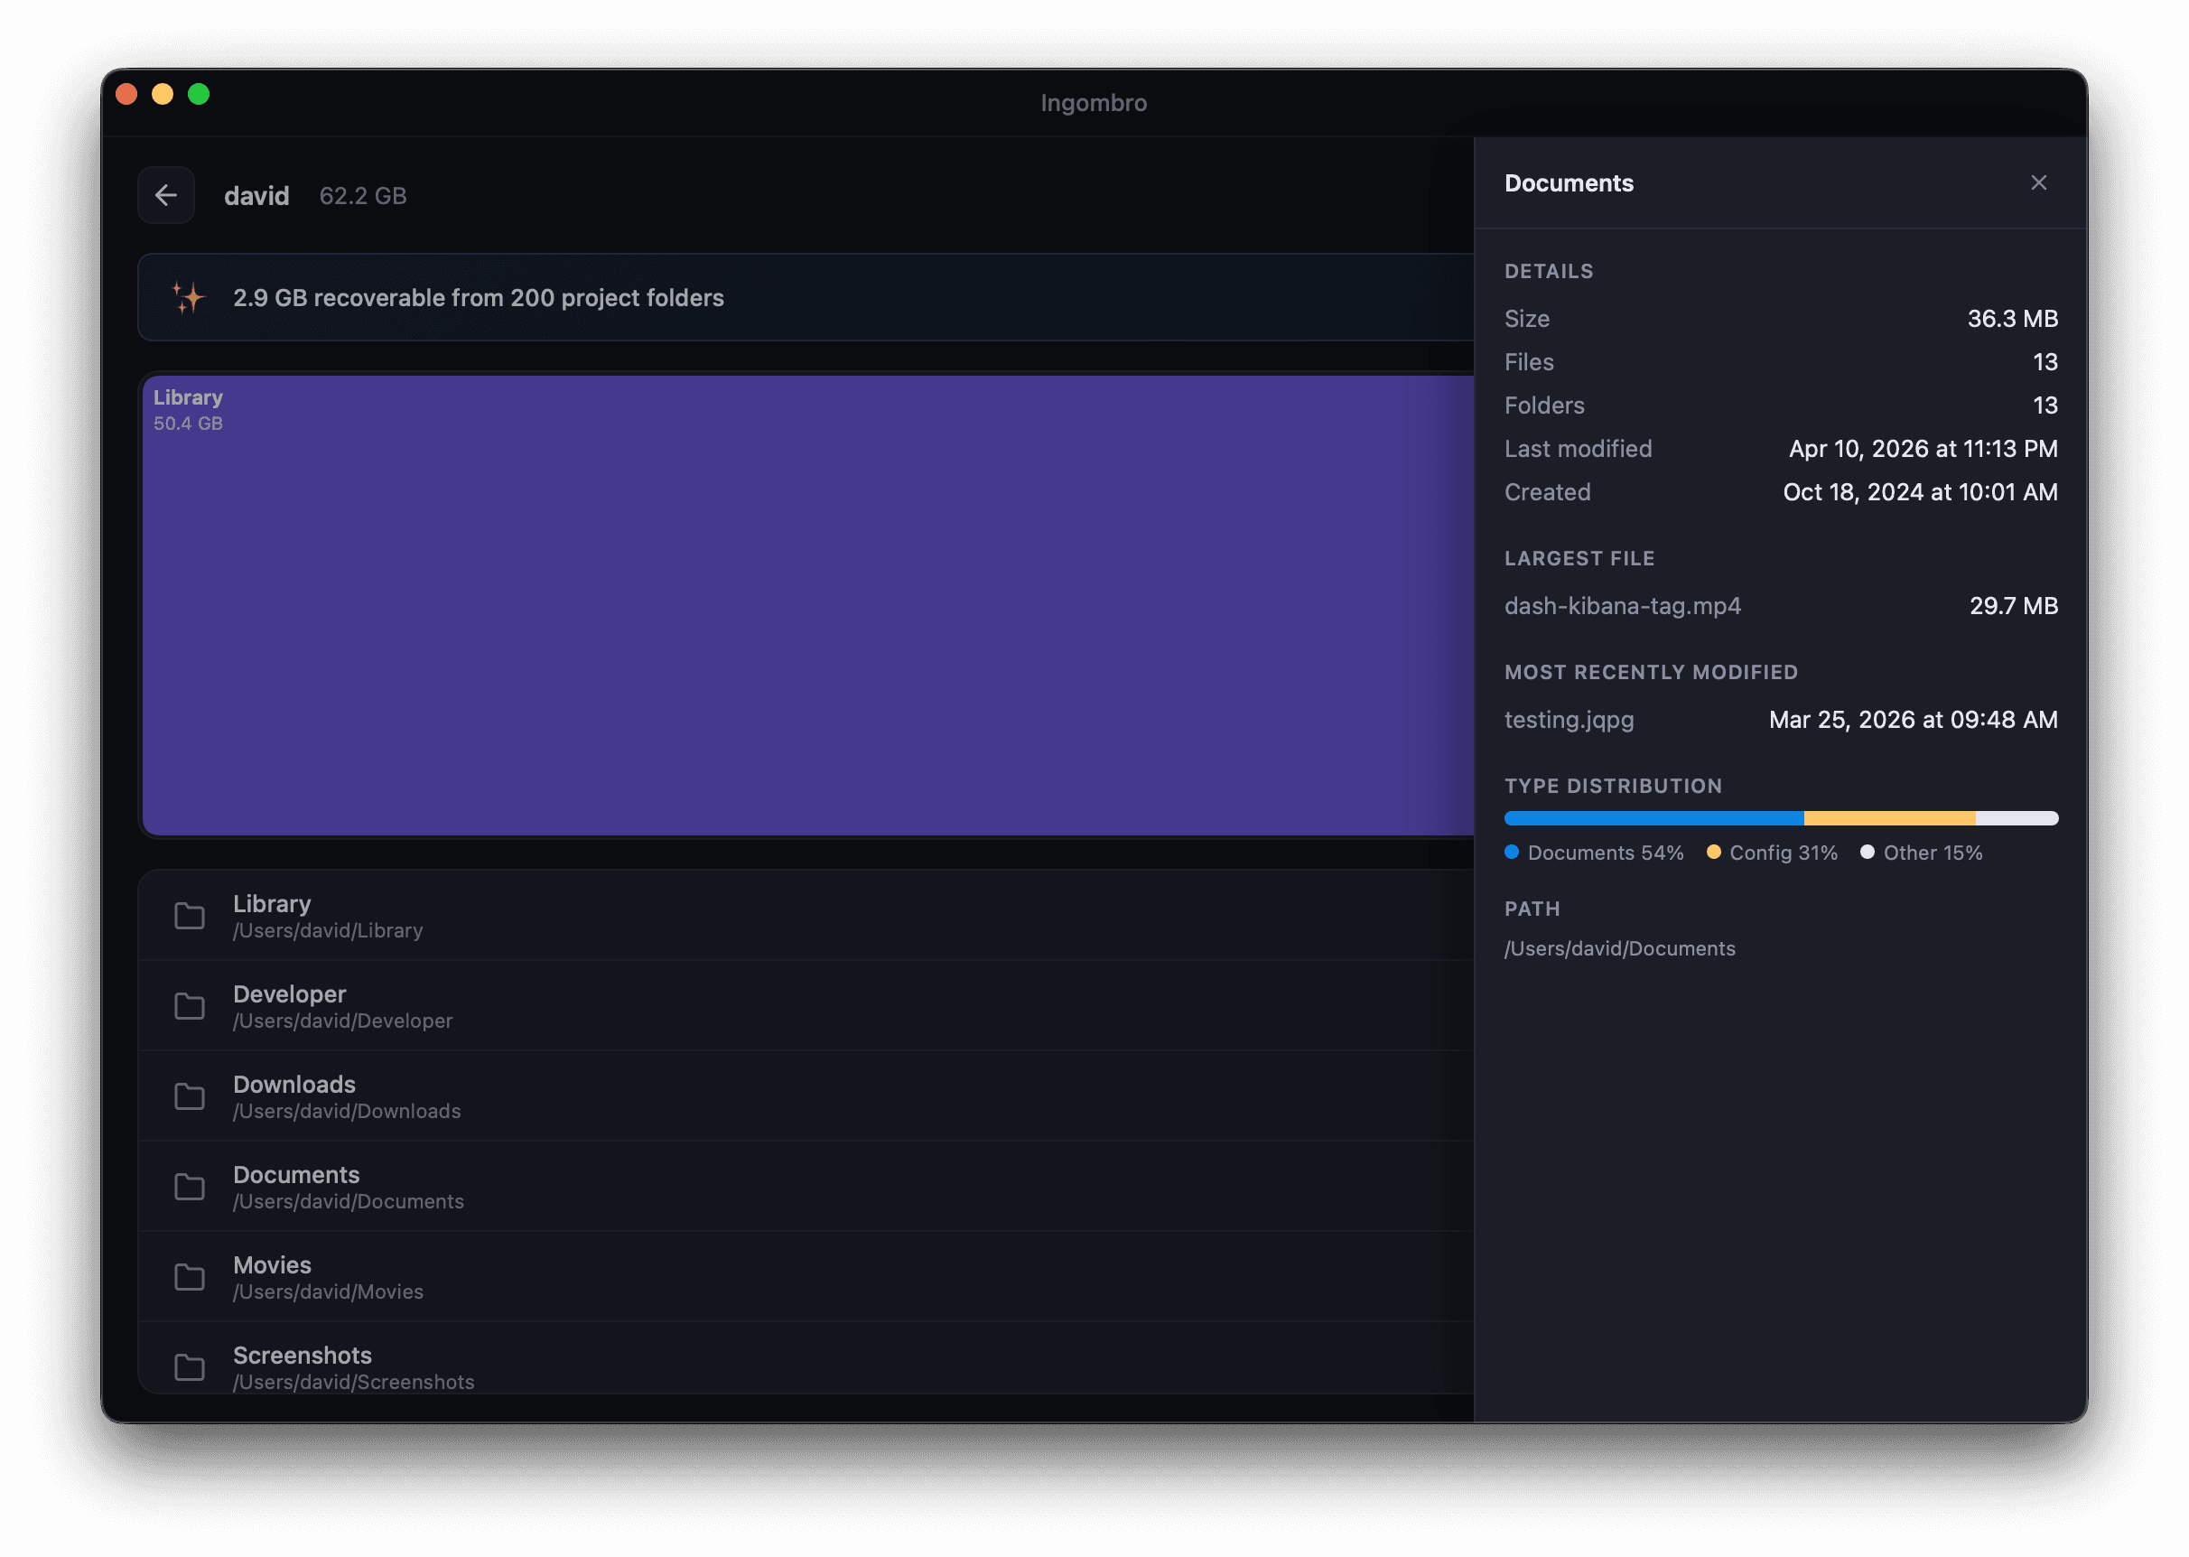Open the Developer folder icon
The width and height of the screenshot is (2189, 1557).
190,1006
